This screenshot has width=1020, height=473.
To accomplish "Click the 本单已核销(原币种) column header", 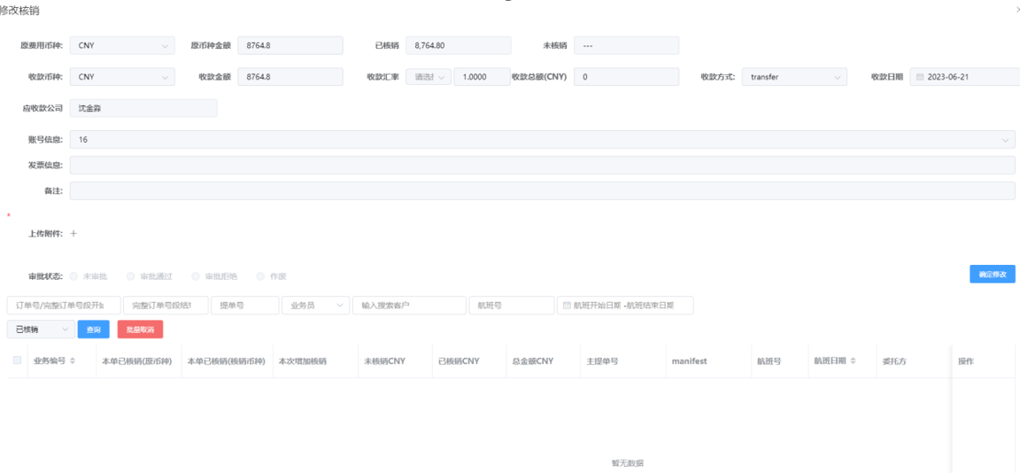I will pyautogui.click(x=137, y=361).
